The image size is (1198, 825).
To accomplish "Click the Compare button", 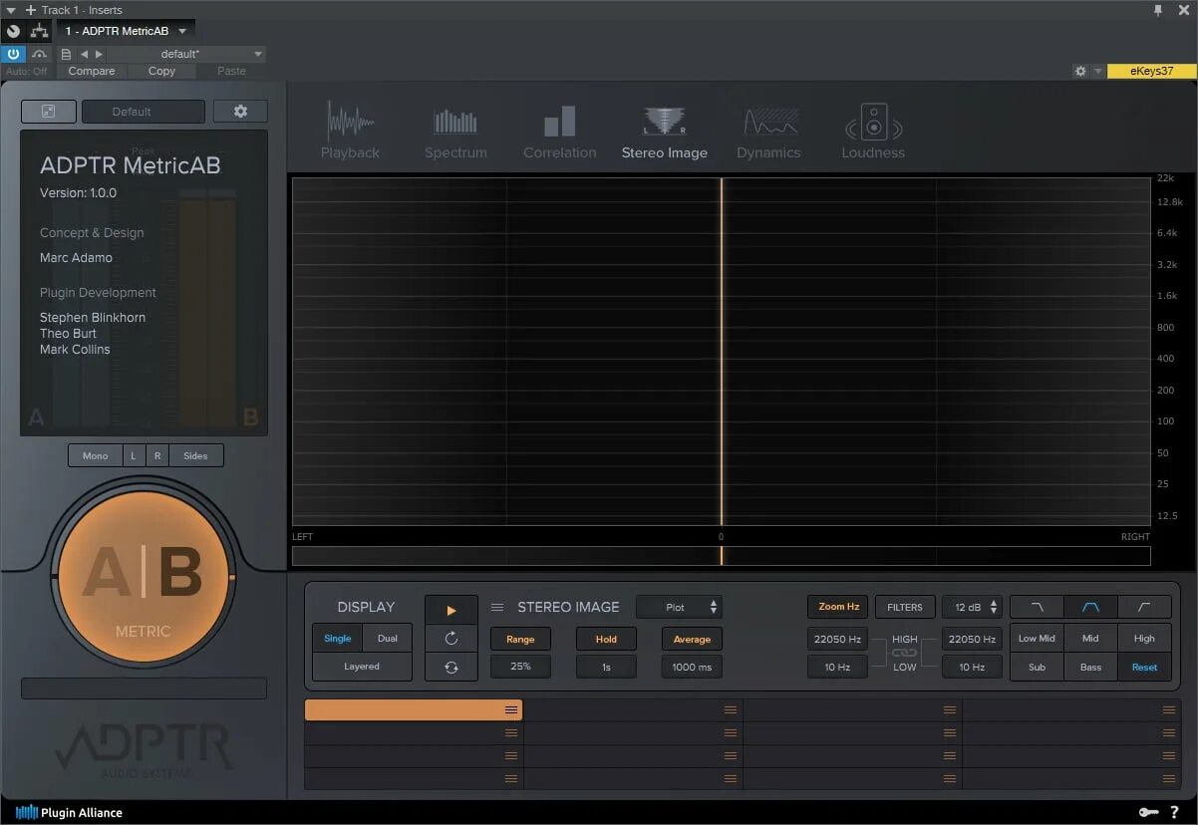I will 92,71.
